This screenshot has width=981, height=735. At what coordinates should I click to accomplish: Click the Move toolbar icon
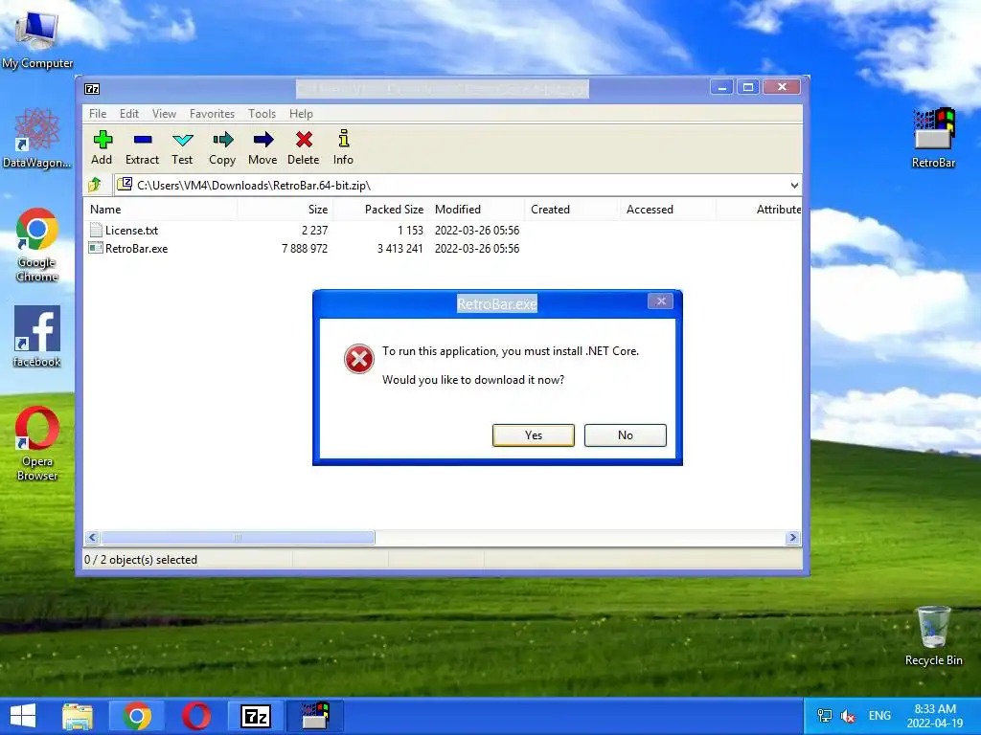[262, 147]
